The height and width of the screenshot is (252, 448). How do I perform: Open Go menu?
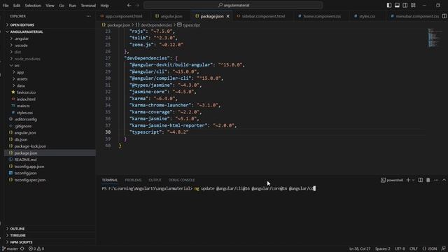62,6
